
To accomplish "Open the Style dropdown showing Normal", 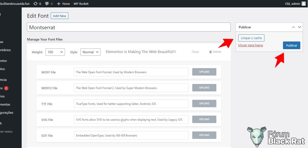I will tap(90, 52).
